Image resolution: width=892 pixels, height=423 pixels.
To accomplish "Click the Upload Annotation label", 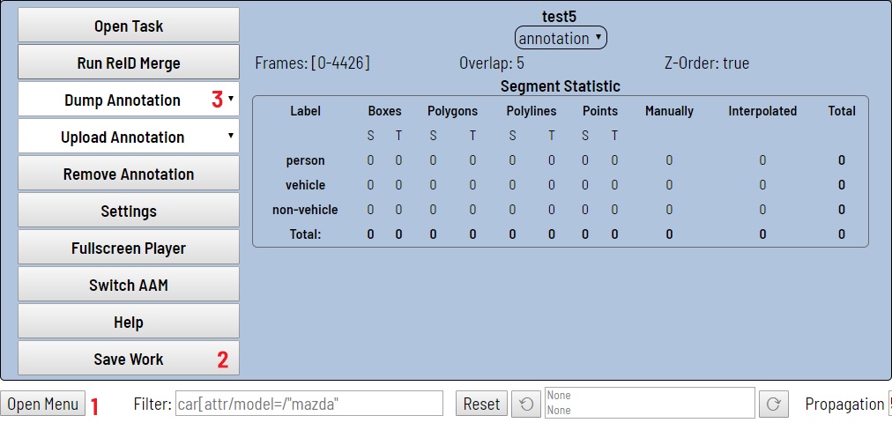I will coord(122,137).
